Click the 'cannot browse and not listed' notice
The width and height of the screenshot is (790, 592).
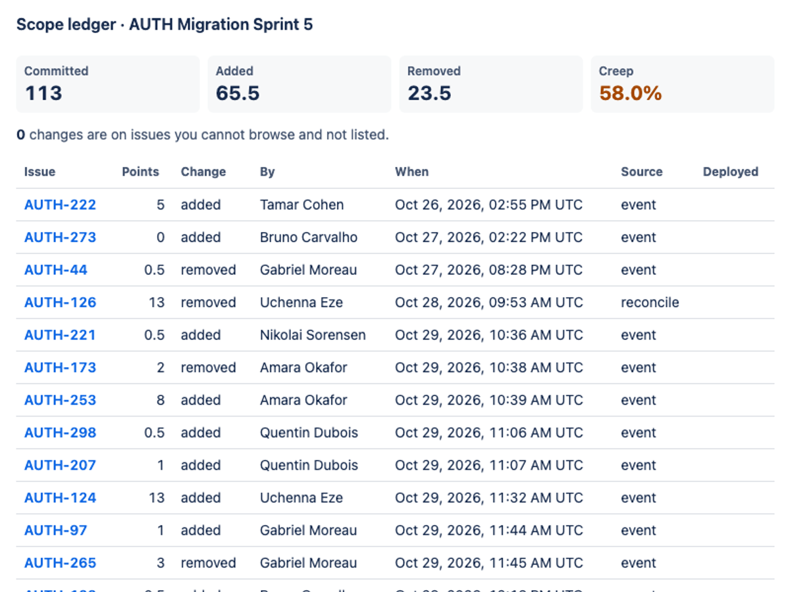(203, 135)
